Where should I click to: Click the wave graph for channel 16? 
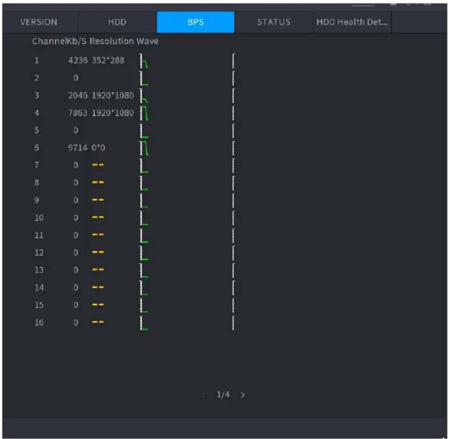coord(187,323)
